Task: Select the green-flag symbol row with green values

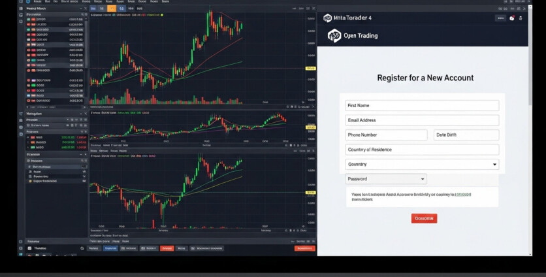Action: coord(57,148)
